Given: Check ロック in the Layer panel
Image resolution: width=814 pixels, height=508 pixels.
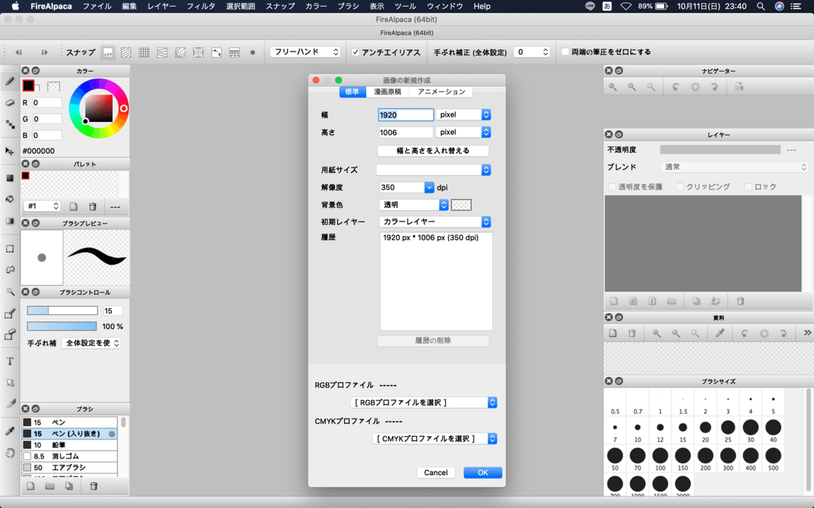Looking at the screenshot, I should pos(749,186).
